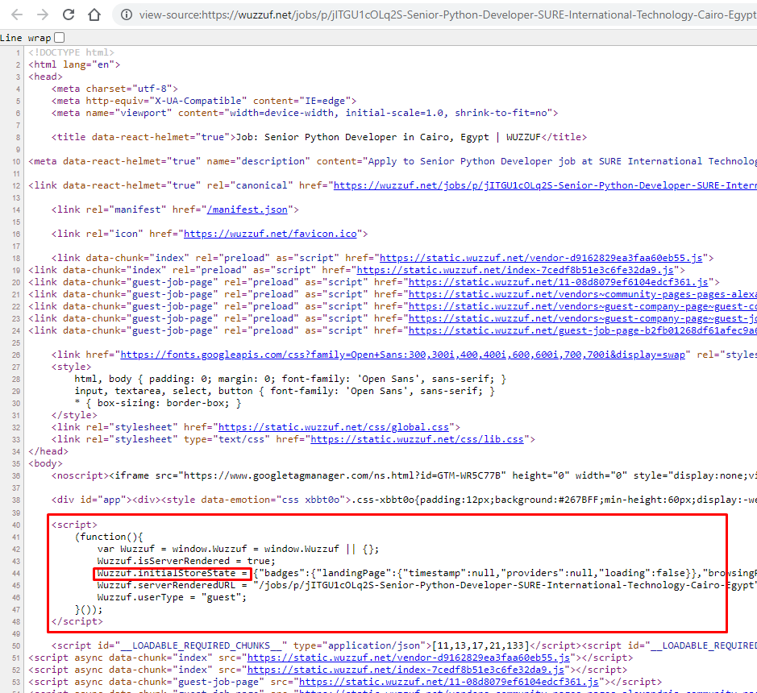Click 'Wuzzuf.initialStoreState =' text
757x693 pixels.
[x=173, y=573]
